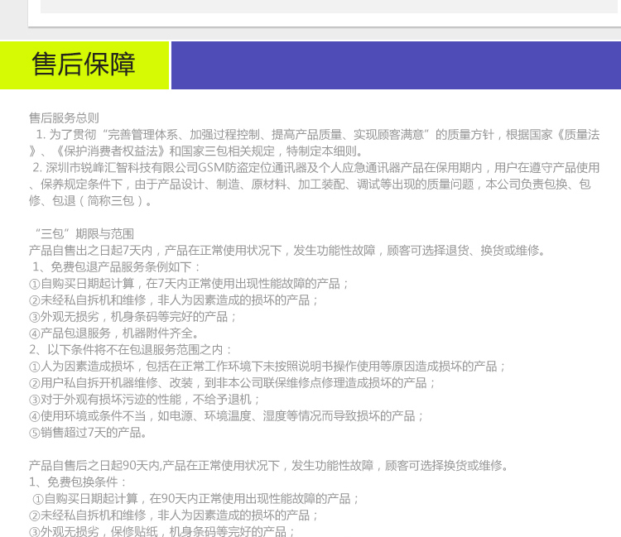Click item ⑤销售超过7天的产品
Image resolution: width=621 pixels, height=537 pixels.
pos(88,432)
